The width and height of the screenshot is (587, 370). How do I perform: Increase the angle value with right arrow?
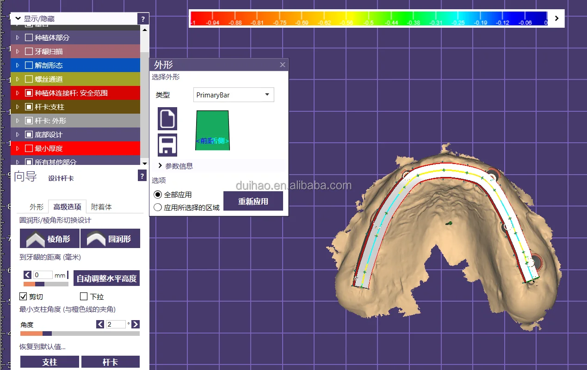click(136, 324)
